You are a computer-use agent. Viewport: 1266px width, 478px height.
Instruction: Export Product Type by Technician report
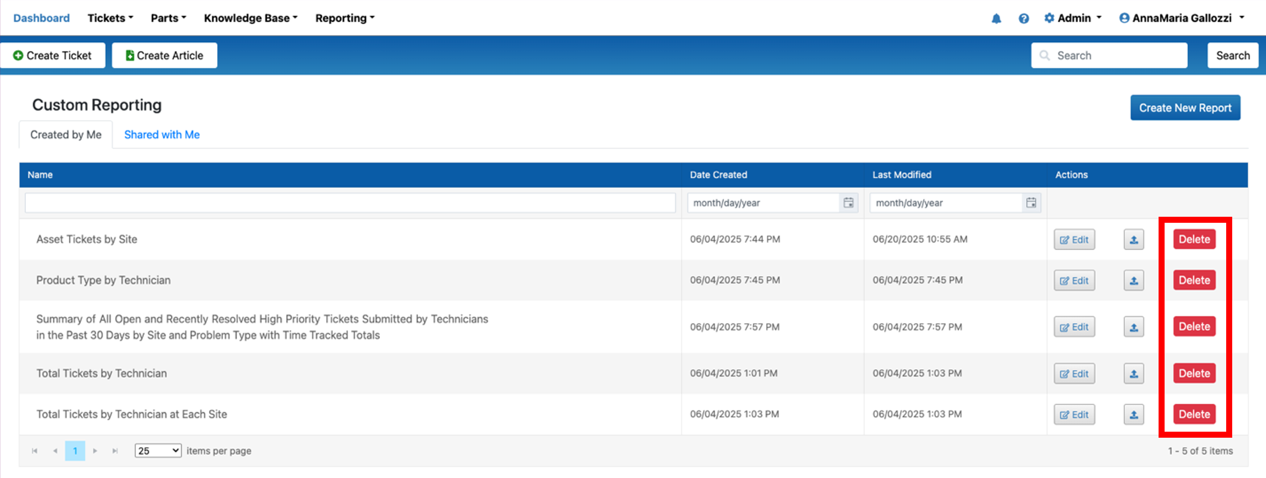(x=1134, y=280)
